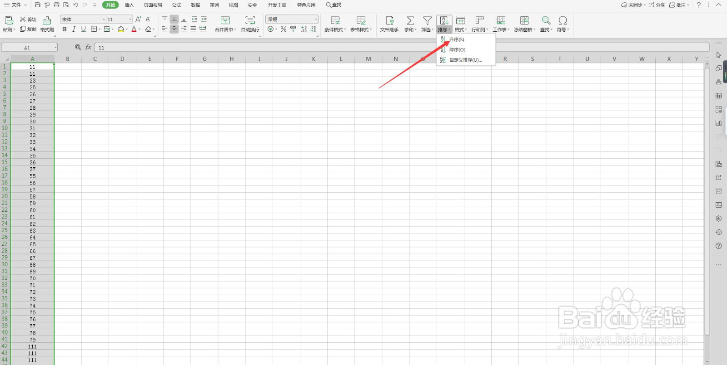The height and width of the screenshot is (365, 727).
Task: Click the 合并居中 merge and center icon
Action: point(225,20)
